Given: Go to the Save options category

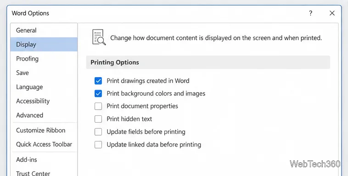Looking at the screenshot, I should tap(44, 73).
